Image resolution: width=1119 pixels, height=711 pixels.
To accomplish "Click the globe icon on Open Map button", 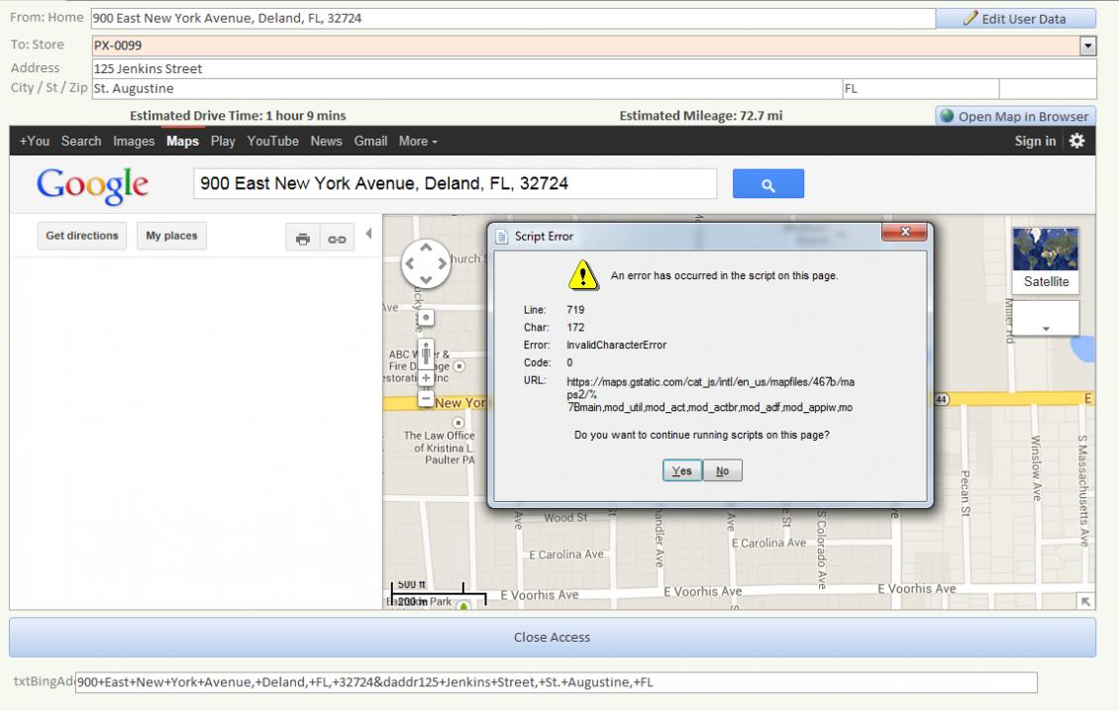I will coord(947,116).
